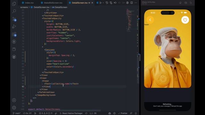Screen dimensions: 205x115
Task: Click the Run code play button
Action: (101, 3)
